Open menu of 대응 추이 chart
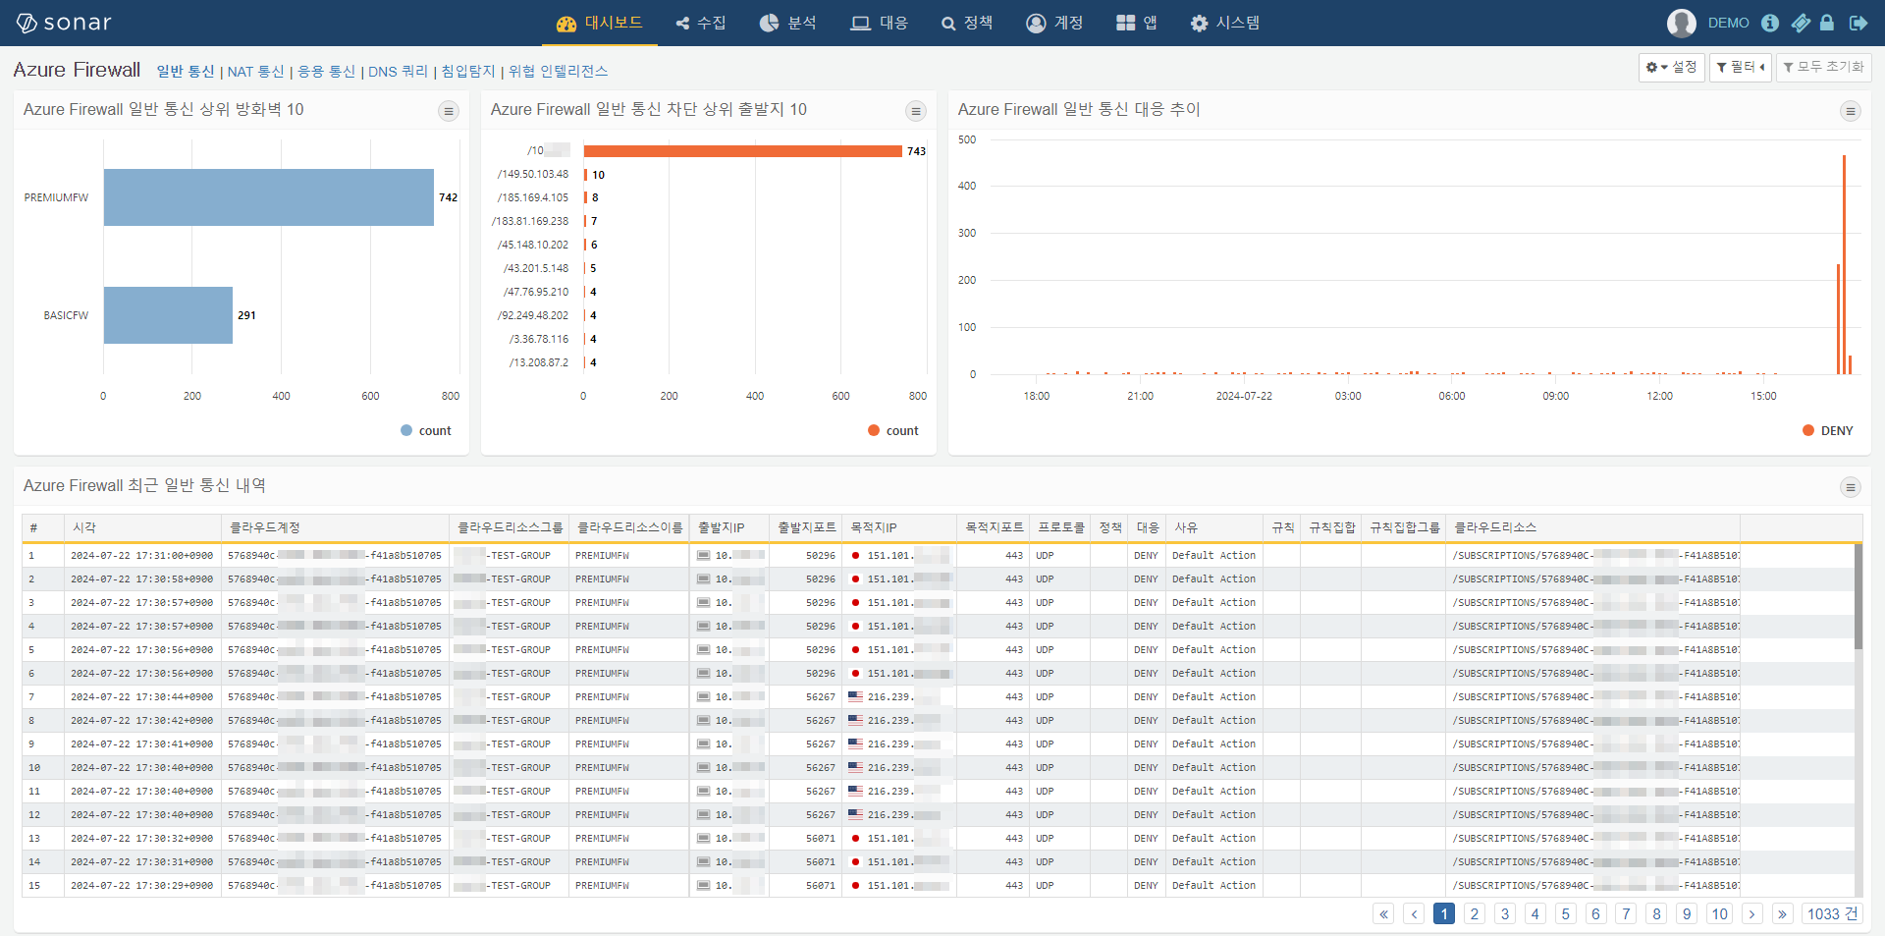 click(x=1851, y=111)
